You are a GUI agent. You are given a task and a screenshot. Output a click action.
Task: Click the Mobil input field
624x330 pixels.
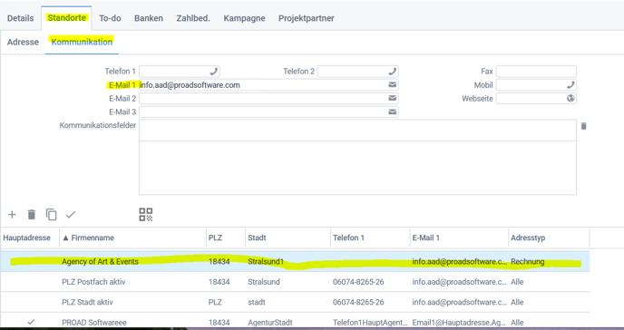[x=536, y=84]
